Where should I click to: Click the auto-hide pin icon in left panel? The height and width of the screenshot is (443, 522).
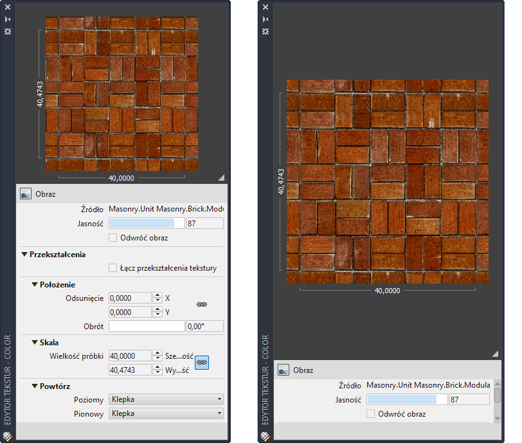8,19
